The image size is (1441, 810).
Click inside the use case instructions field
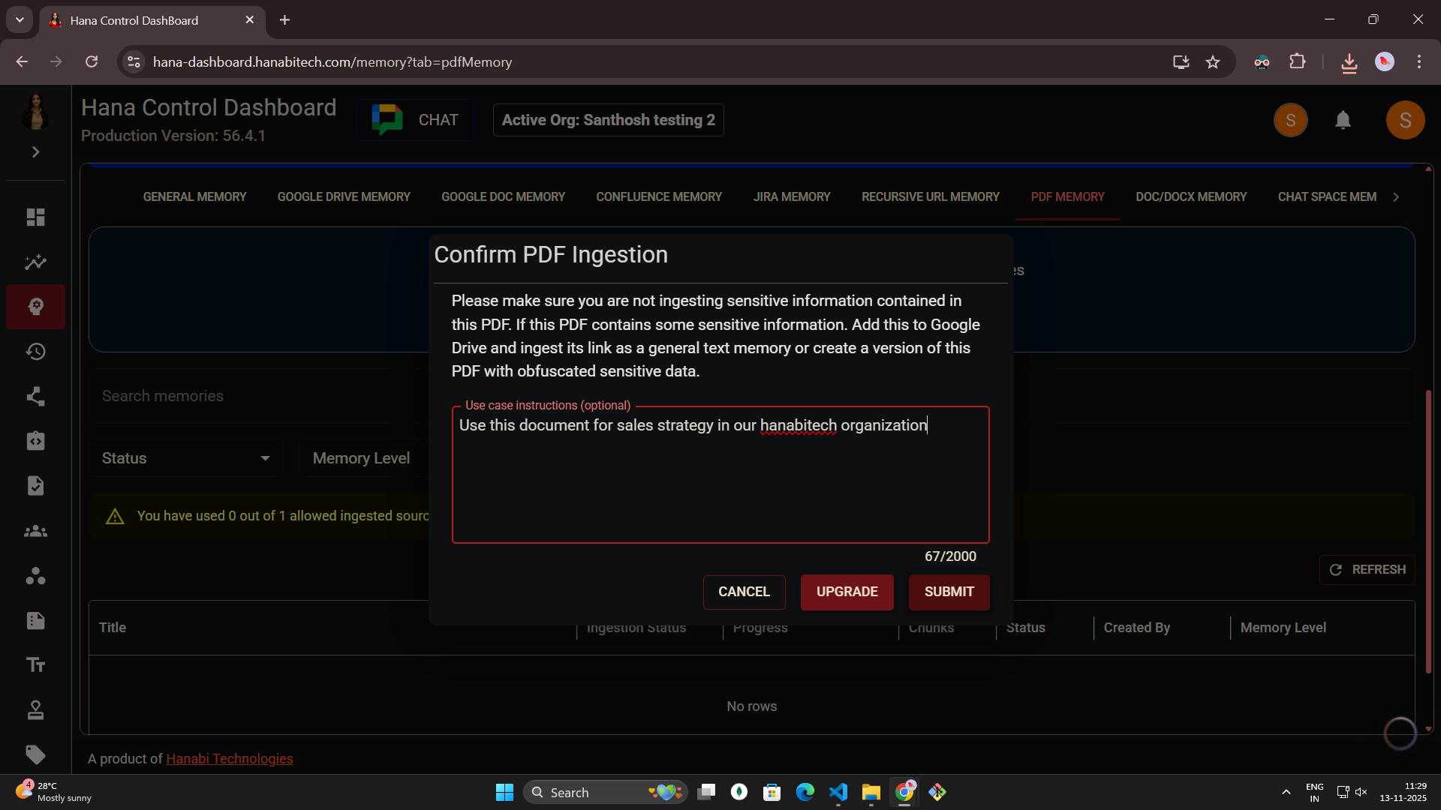[720, 475]
